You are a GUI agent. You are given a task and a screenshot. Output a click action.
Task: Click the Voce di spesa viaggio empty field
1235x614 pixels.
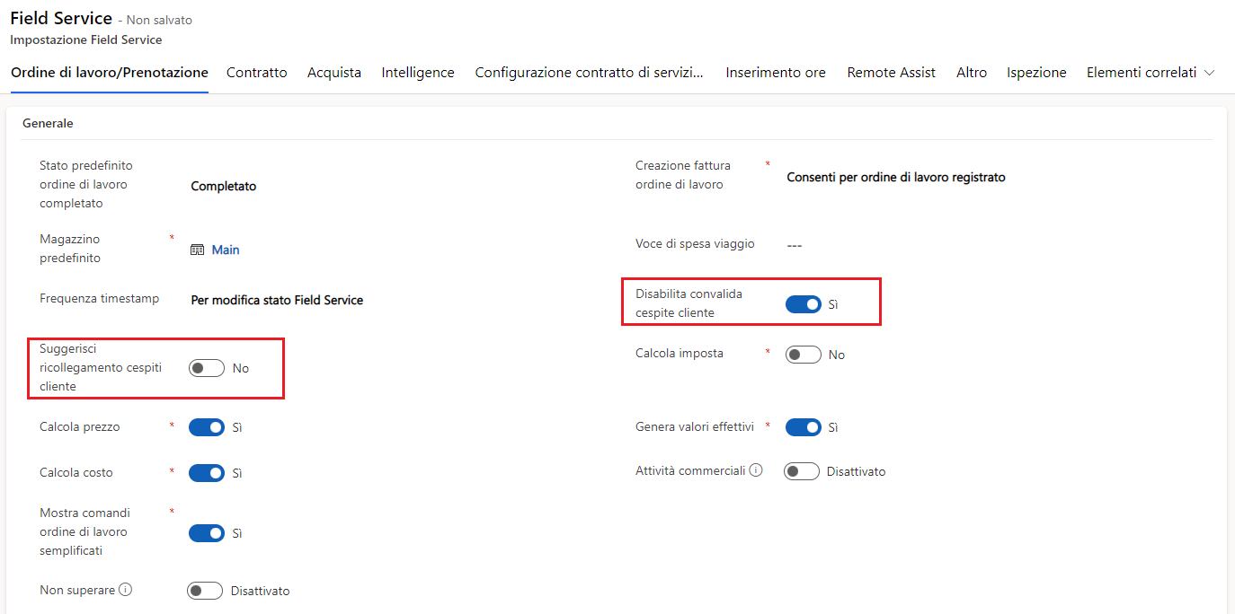click(x=795, y=245)
